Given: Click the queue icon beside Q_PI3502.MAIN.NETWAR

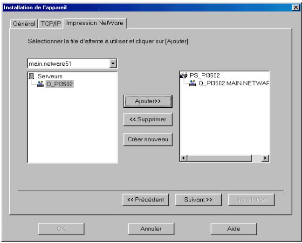Looking at the screenshot, I should click(192, 83).
